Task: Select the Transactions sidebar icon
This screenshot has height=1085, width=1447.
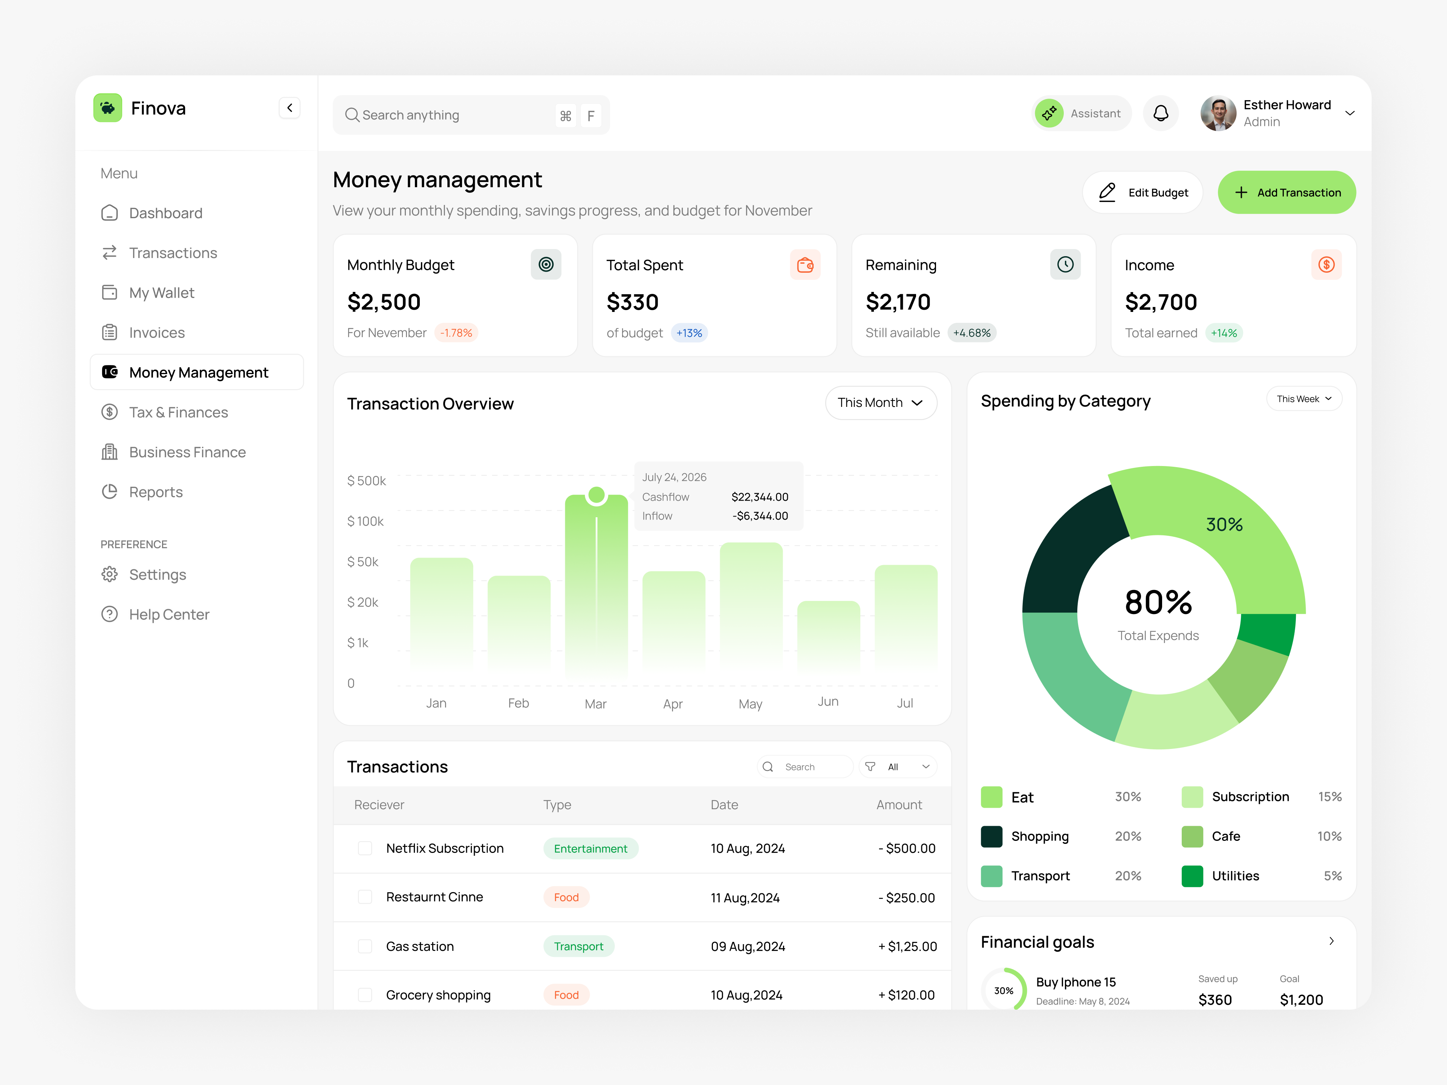Action: [110, 253]
